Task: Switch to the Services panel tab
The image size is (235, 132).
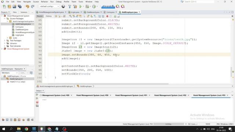Action: tap(24, 12)
